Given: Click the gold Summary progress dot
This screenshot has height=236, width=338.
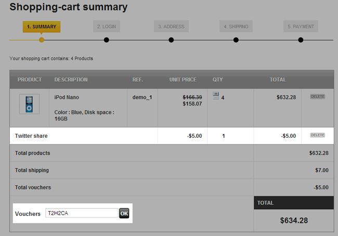Looking at the screenshot, I should (42, 40).
